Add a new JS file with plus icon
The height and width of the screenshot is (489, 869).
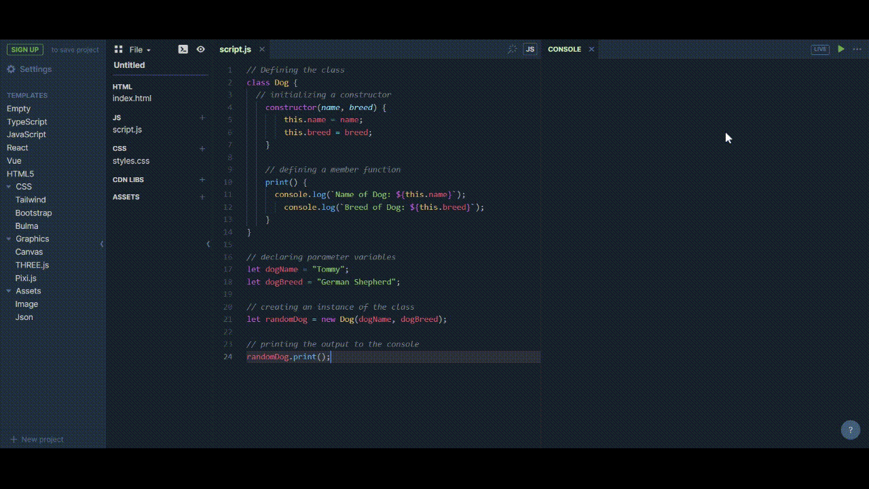[x=202, y=117]
